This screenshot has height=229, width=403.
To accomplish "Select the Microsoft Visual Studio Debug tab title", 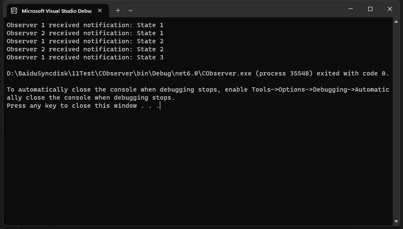I will [x=57, y=11].
